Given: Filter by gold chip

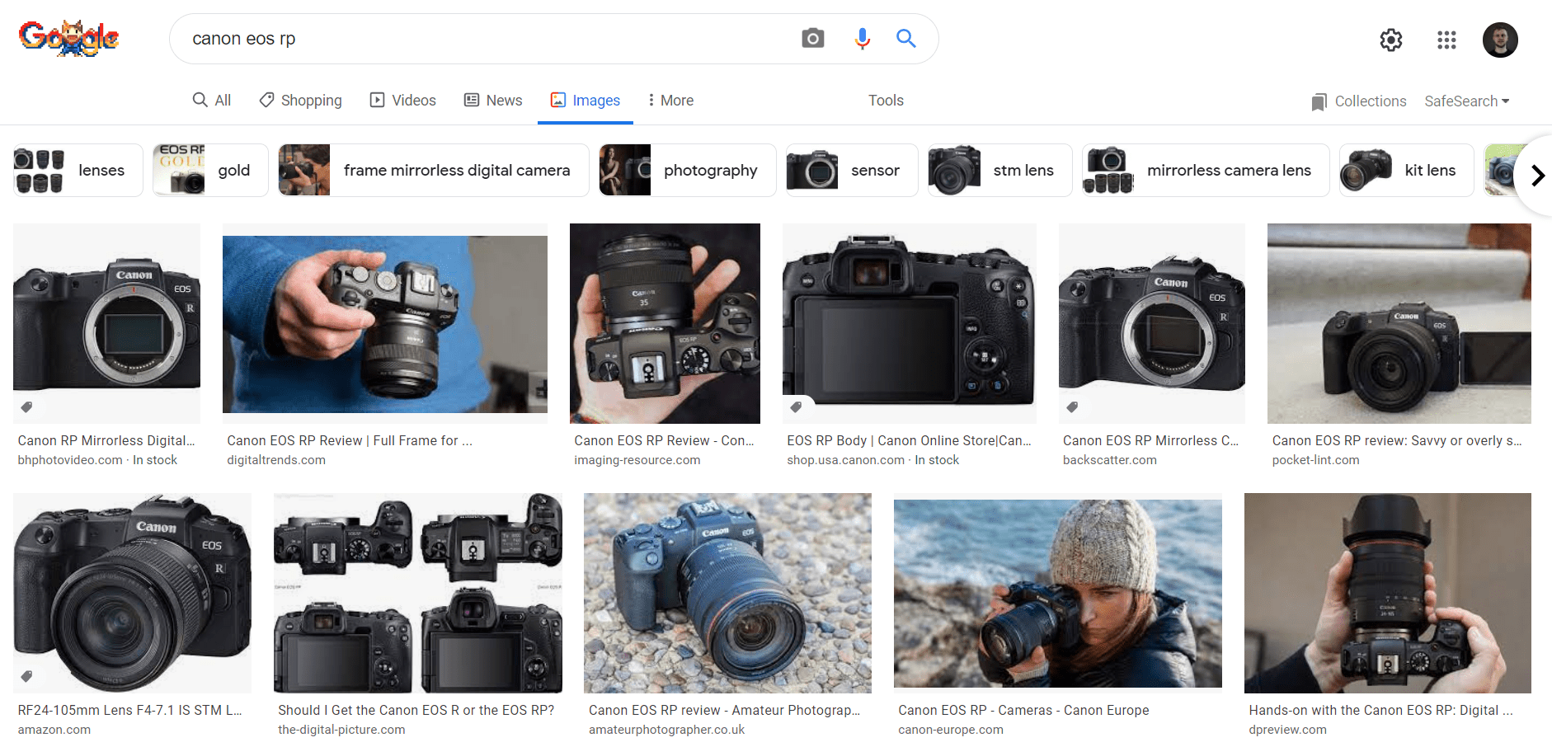Looking at the screenshot, I should click(210, 170).
